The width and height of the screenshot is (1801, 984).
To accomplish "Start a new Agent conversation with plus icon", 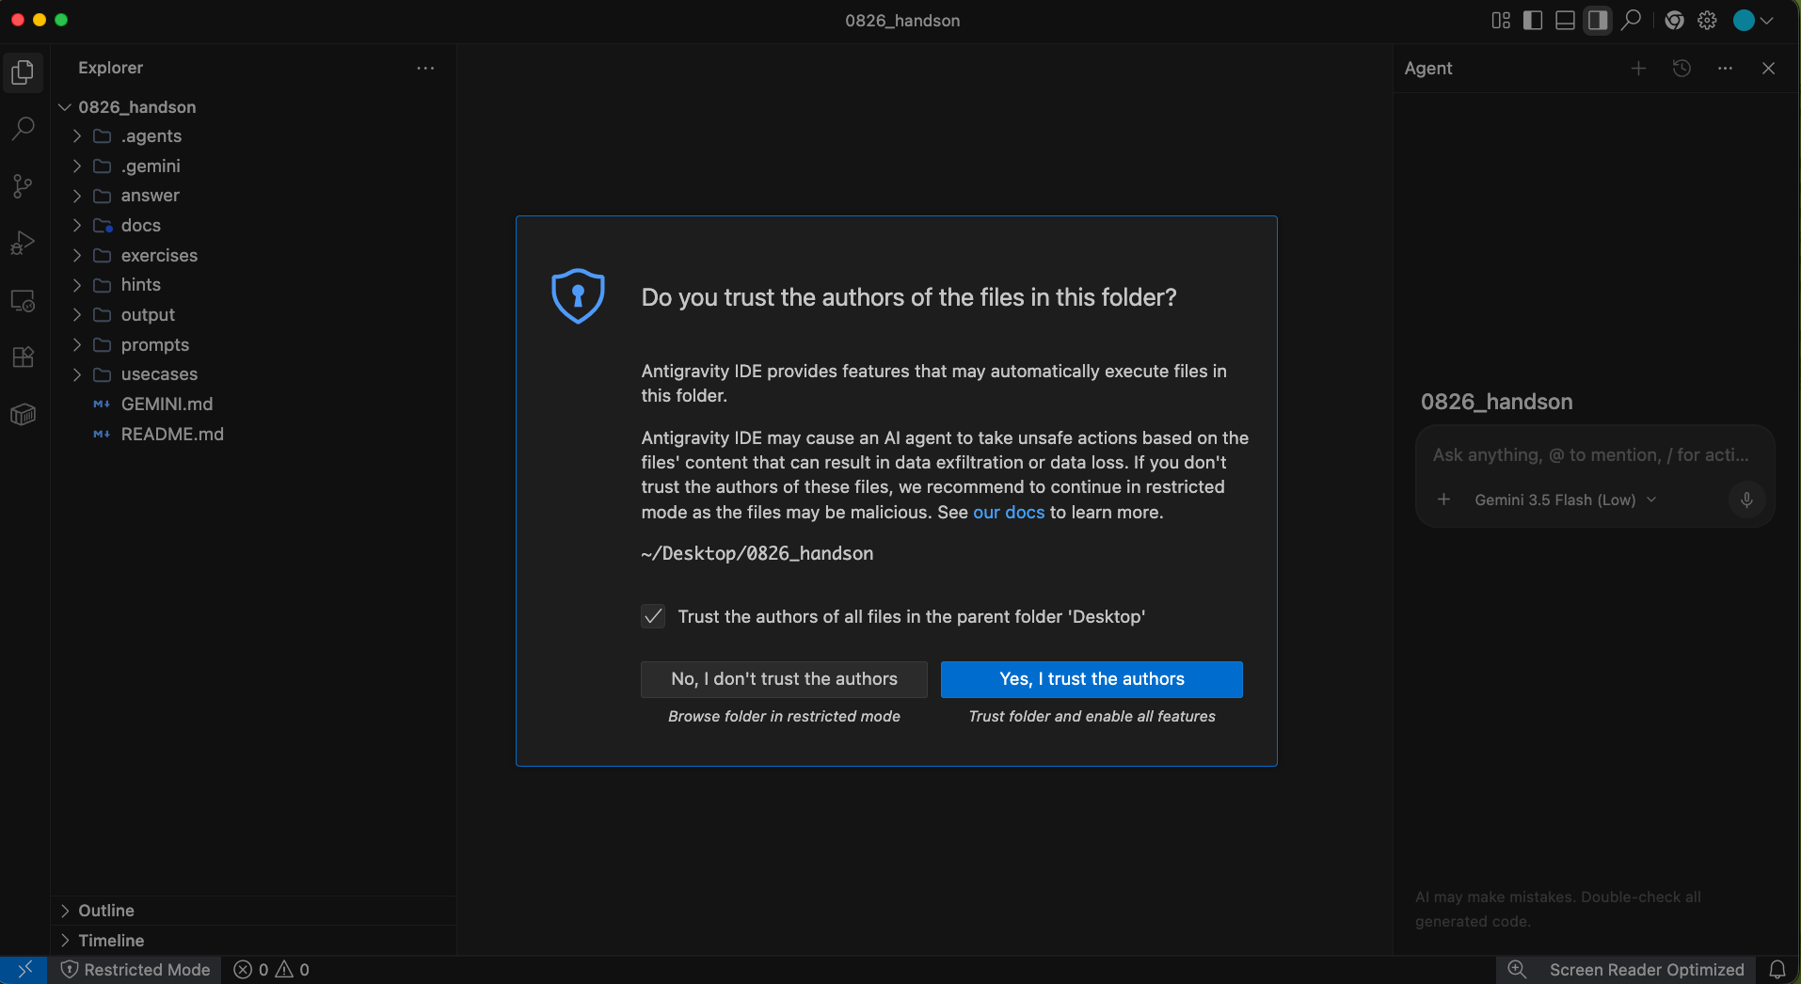I will point(1638,68).
